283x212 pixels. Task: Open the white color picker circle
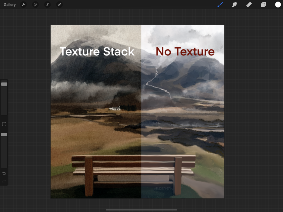[278, 5]
